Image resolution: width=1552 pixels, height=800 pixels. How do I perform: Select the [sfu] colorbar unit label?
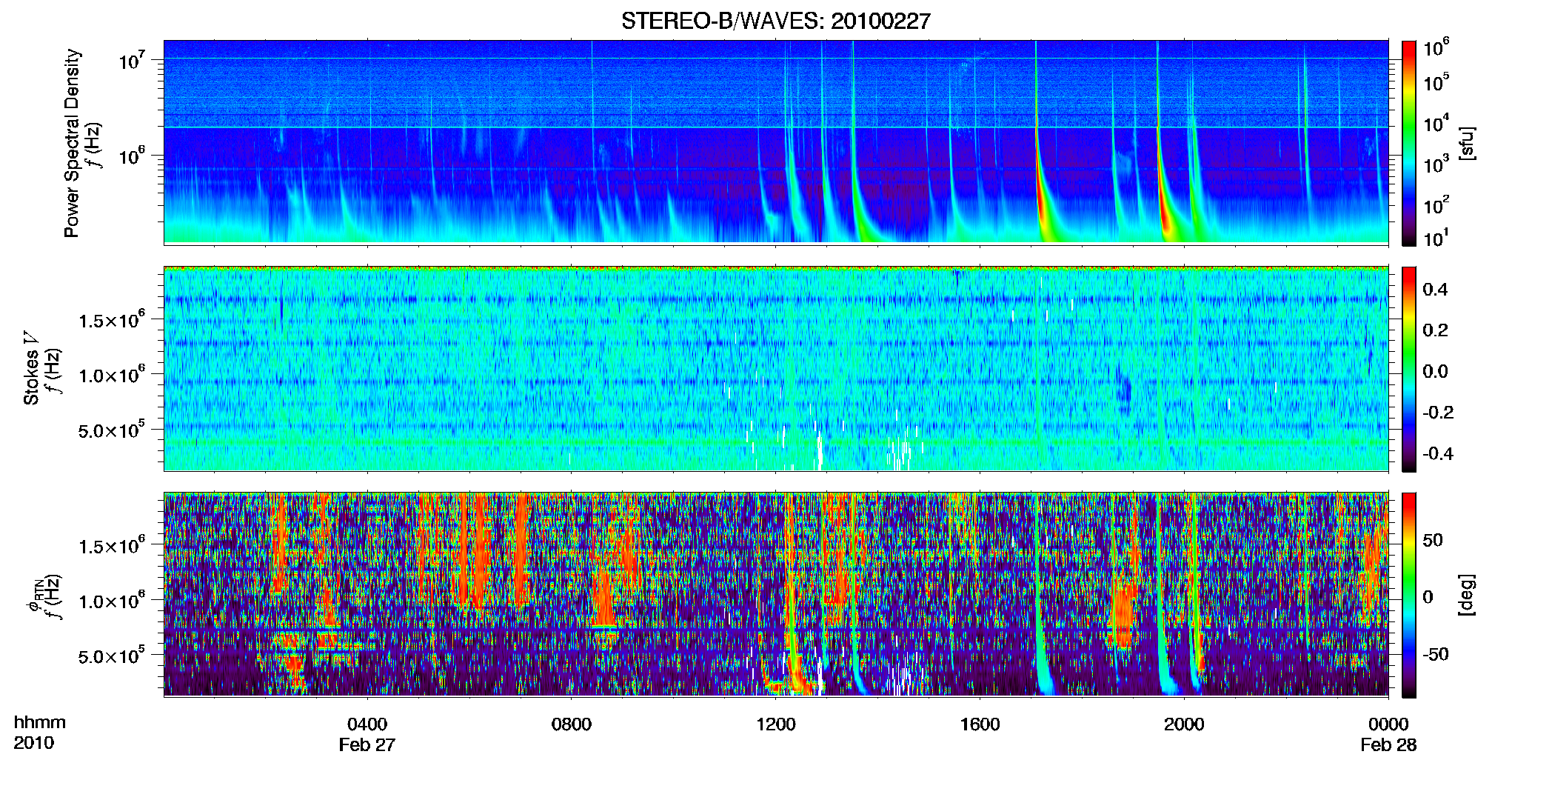1467,143
